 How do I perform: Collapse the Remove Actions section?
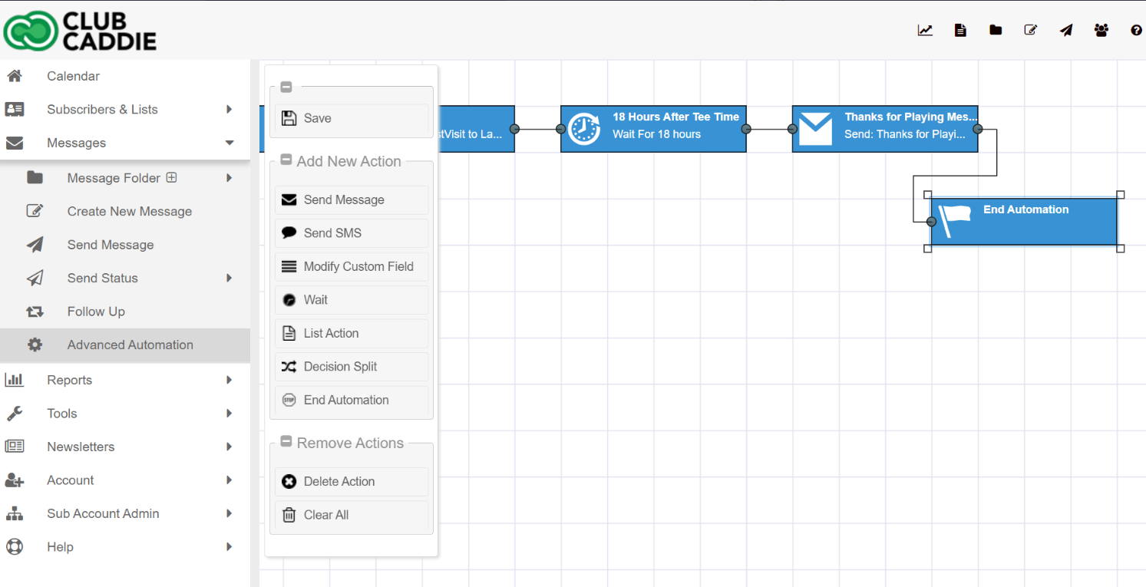tap(286, 442)
